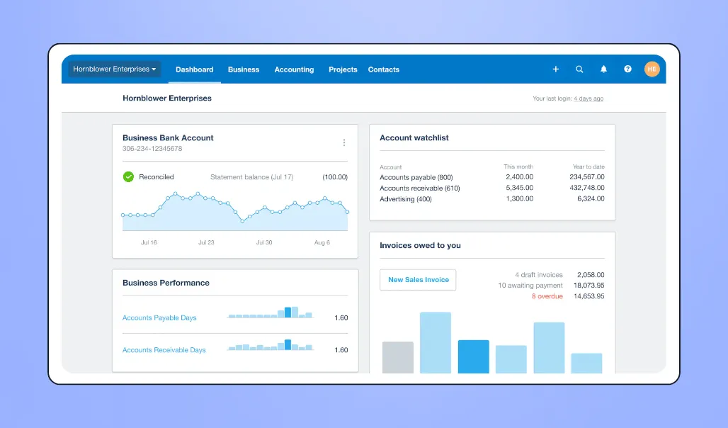View the 8 overdue invoices

click(x=547, y=295)
